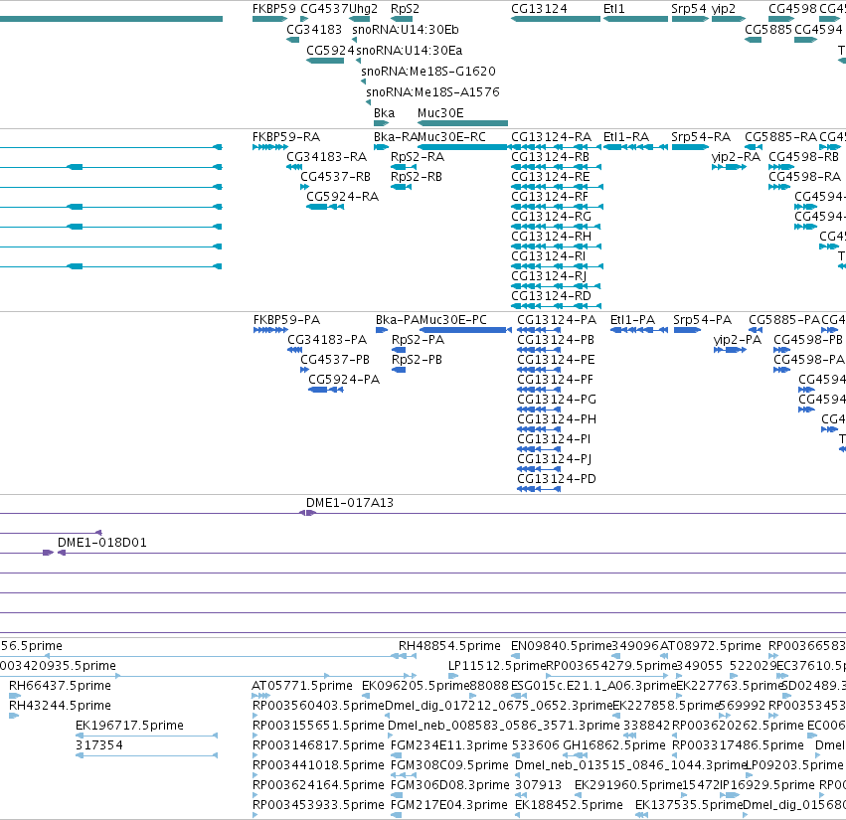The width and height of the screenshot is (846, 820).
Task: Select the CG13124 gene label
Action: 539,9
